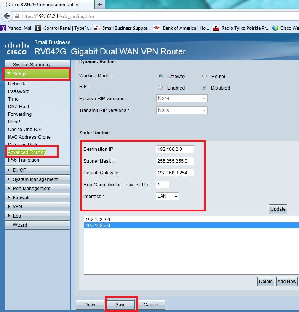Select route 192.168.2.0 in list
The image size is (299, 312).
(x=191, y=225)
